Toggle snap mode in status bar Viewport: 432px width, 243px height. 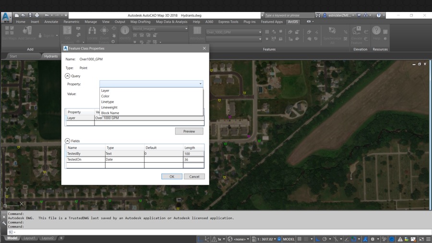coord(306,239)
